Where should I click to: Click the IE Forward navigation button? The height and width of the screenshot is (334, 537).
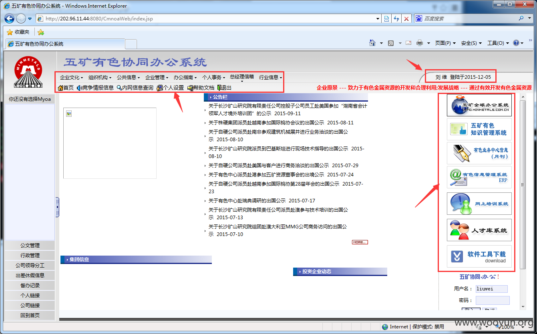(x=21, y=18)
